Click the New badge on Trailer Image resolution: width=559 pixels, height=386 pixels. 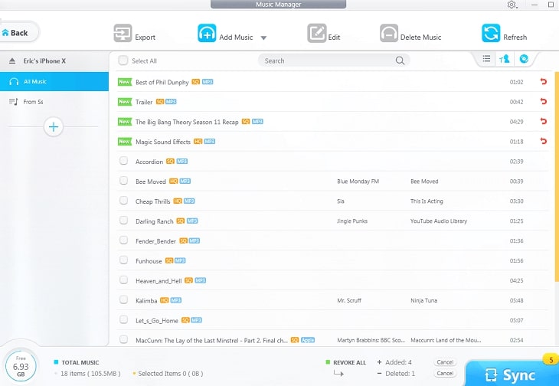124,102
